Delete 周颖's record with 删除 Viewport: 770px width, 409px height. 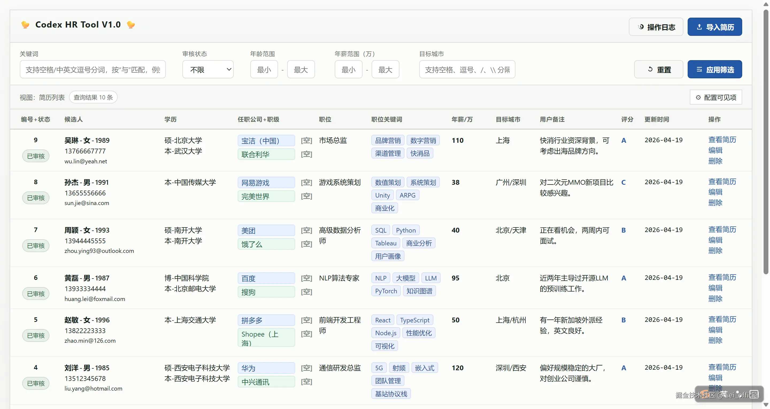pos(715,250)
